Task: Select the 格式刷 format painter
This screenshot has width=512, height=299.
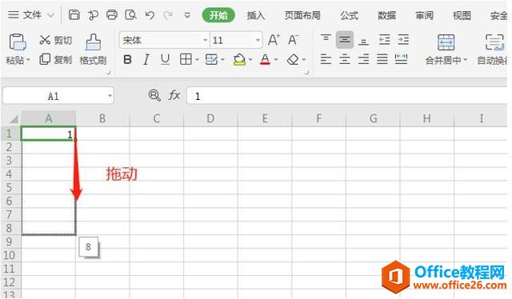Action: (93, 50)
